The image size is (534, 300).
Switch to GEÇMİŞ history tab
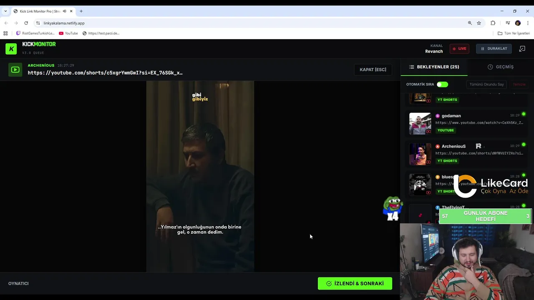click(x=501, y=67)
